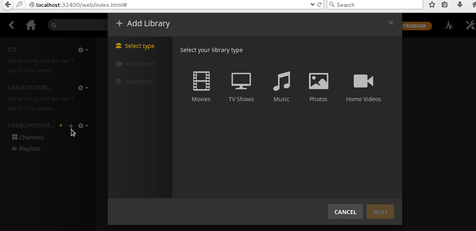Click the Plex back arrow

11,25
